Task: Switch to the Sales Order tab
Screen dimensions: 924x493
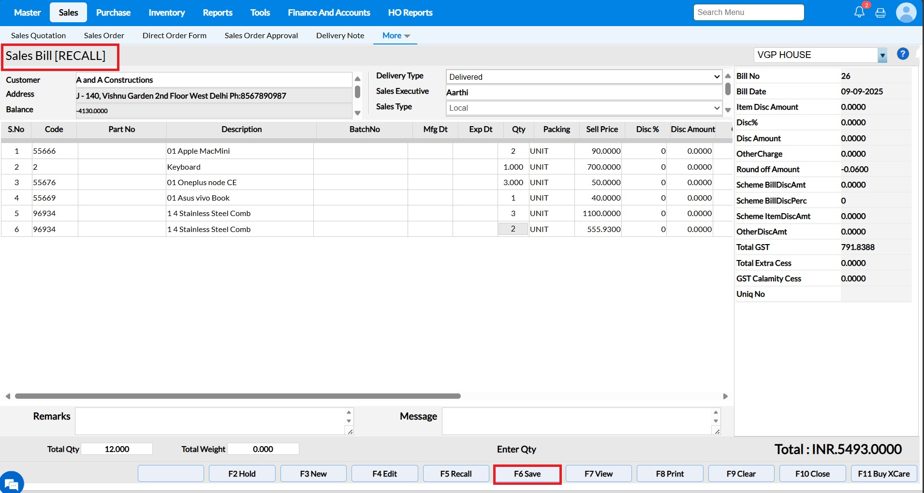Action: 104,36
